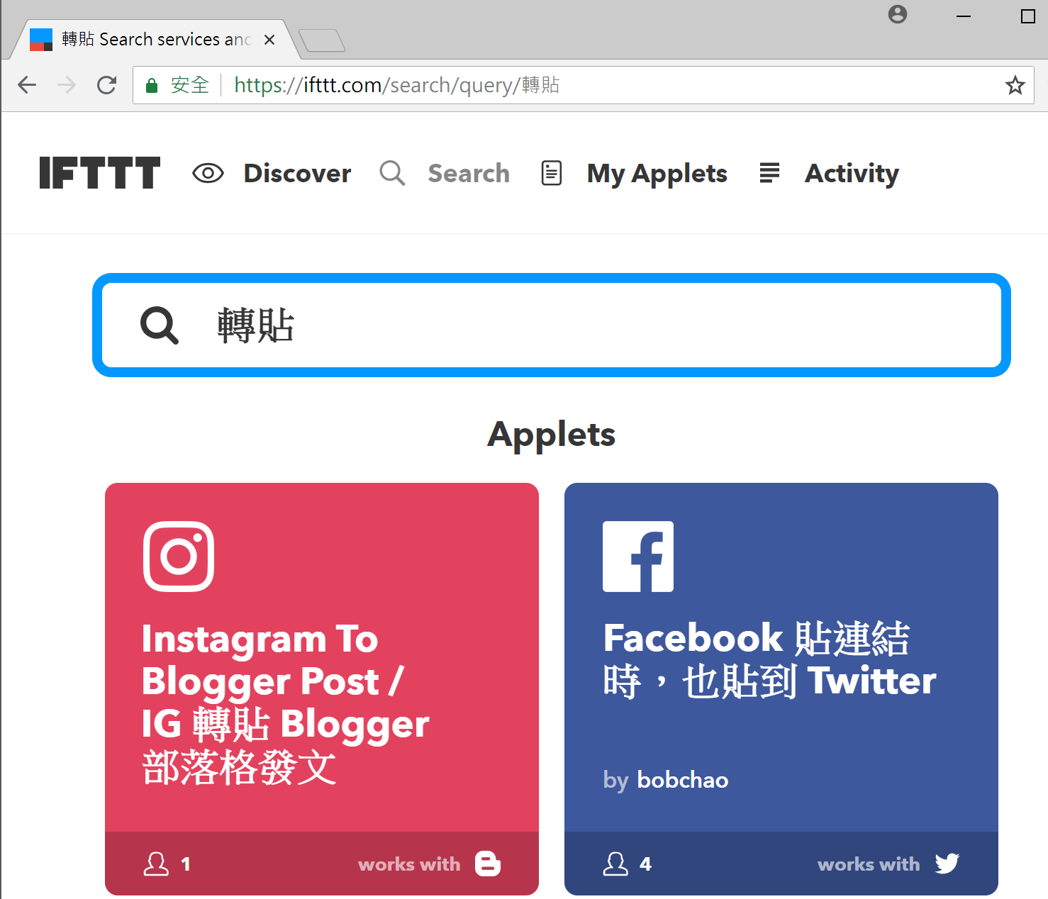Click the Facebook logo on the applet card
This screenshot has width=1048, height=899.
(638, 557)
